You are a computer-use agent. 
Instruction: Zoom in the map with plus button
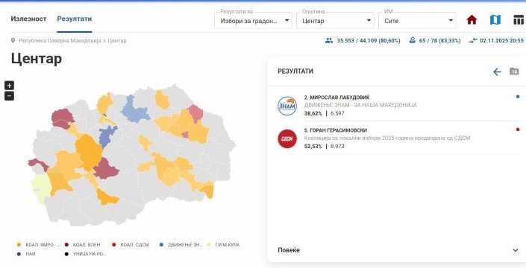pos(9,86)
